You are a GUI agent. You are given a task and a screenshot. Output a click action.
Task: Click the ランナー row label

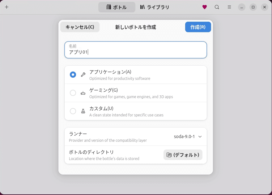pos(78,134)
